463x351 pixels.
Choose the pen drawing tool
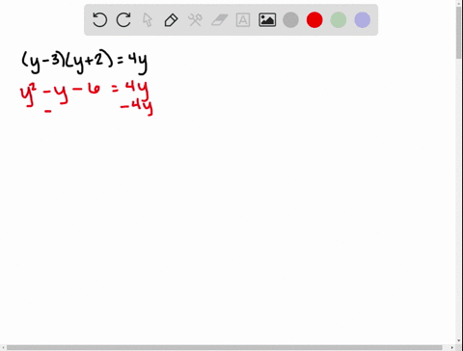(x=171, y=20)
